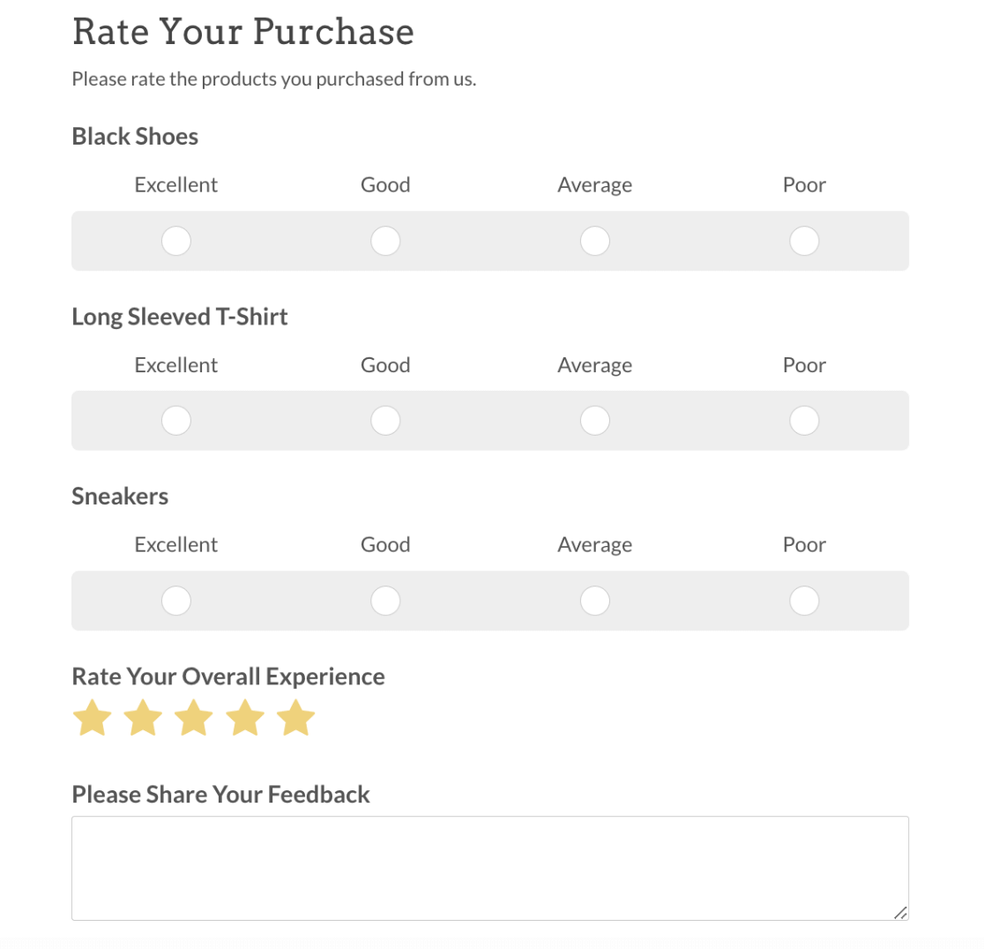Select Good for Sneakers
This screenshot has width=984, height=949.
385,601
